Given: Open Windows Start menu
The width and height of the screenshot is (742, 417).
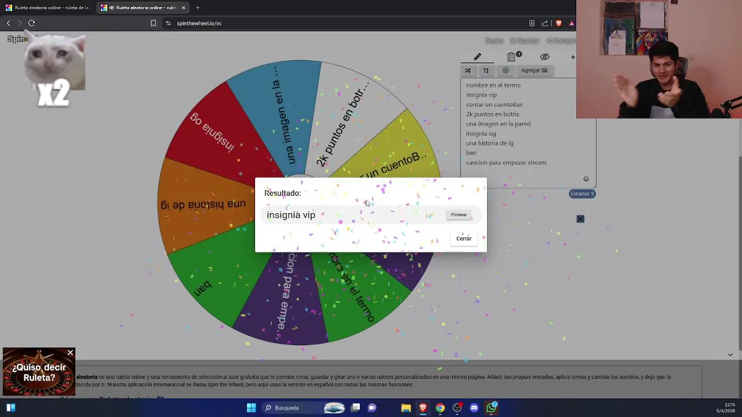Looking at the screenshot, I should (x=251, y=408).
